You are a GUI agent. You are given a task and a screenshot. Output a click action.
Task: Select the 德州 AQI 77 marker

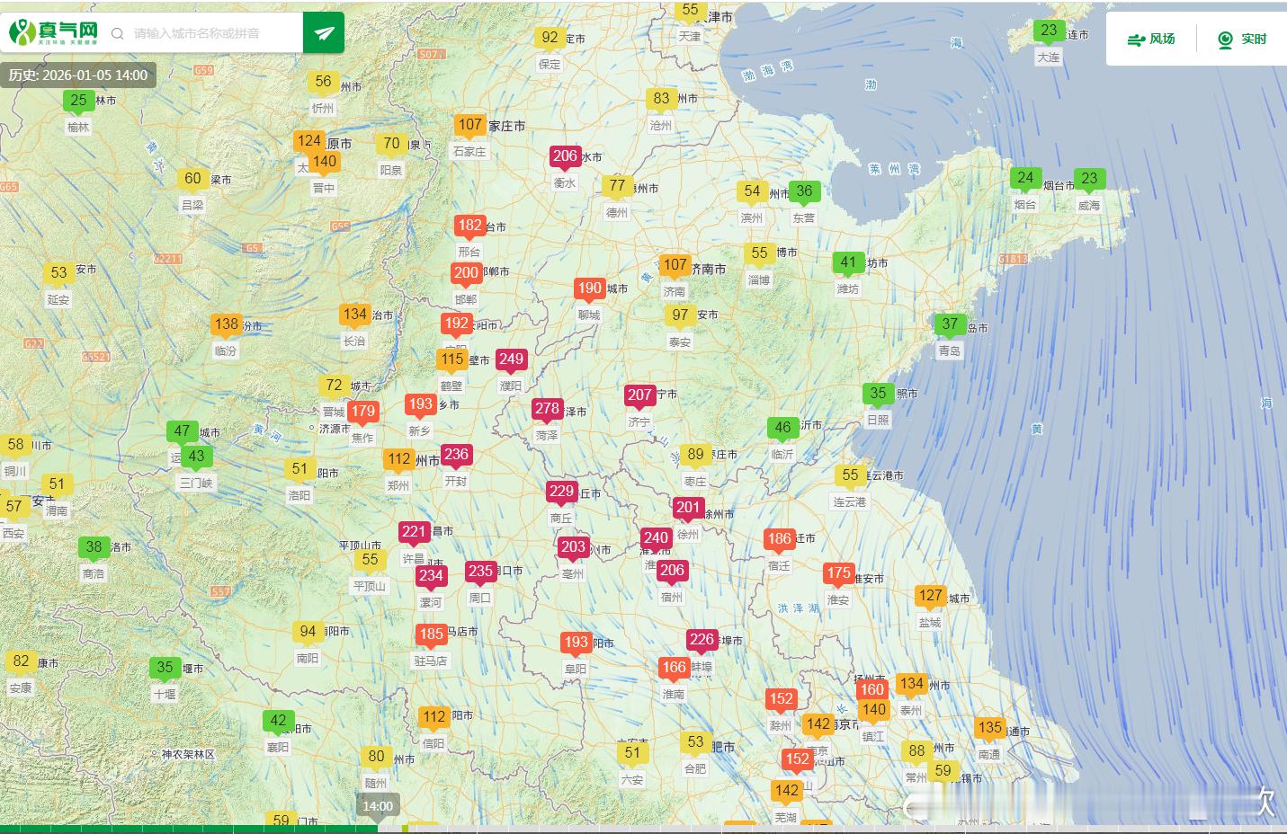(617, 187)
